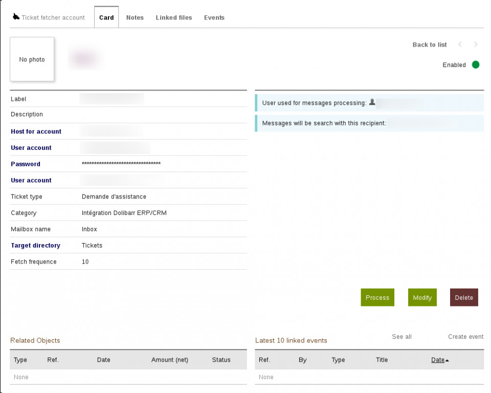The image size is (491, 393).
Task: Click the Type column in Related Objects
Action: point(20,360)
